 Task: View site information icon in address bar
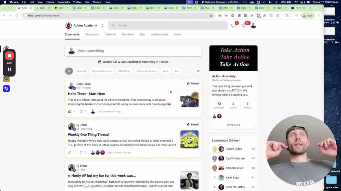tap(24, 16)
